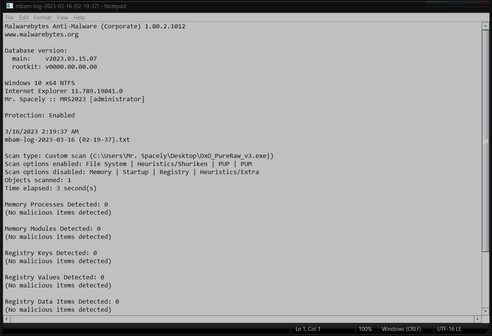Viewport: 492px width, 336px height.
Task: Click the 'Scan options disabled' line
Action: click(x=132, y=172)
